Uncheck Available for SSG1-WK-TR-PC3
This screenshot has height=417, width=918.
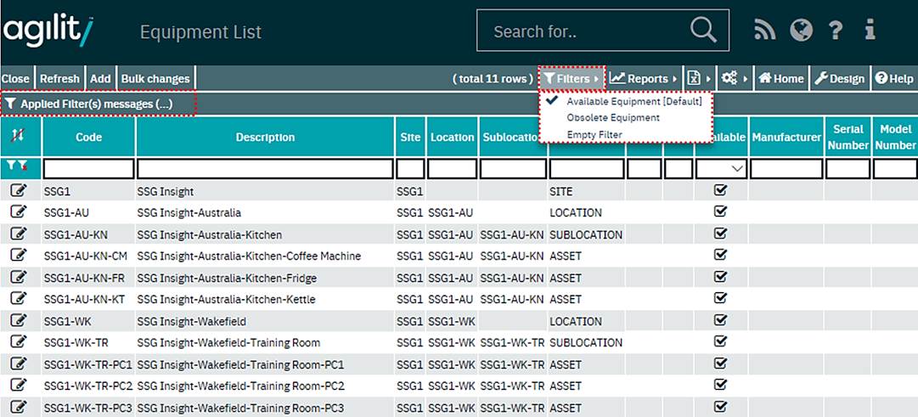click(720, 407)
